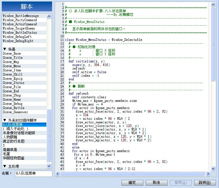Select 人物跟随 script
The height and width of the screenshot is (188, 219).
[x=24, y=137]
